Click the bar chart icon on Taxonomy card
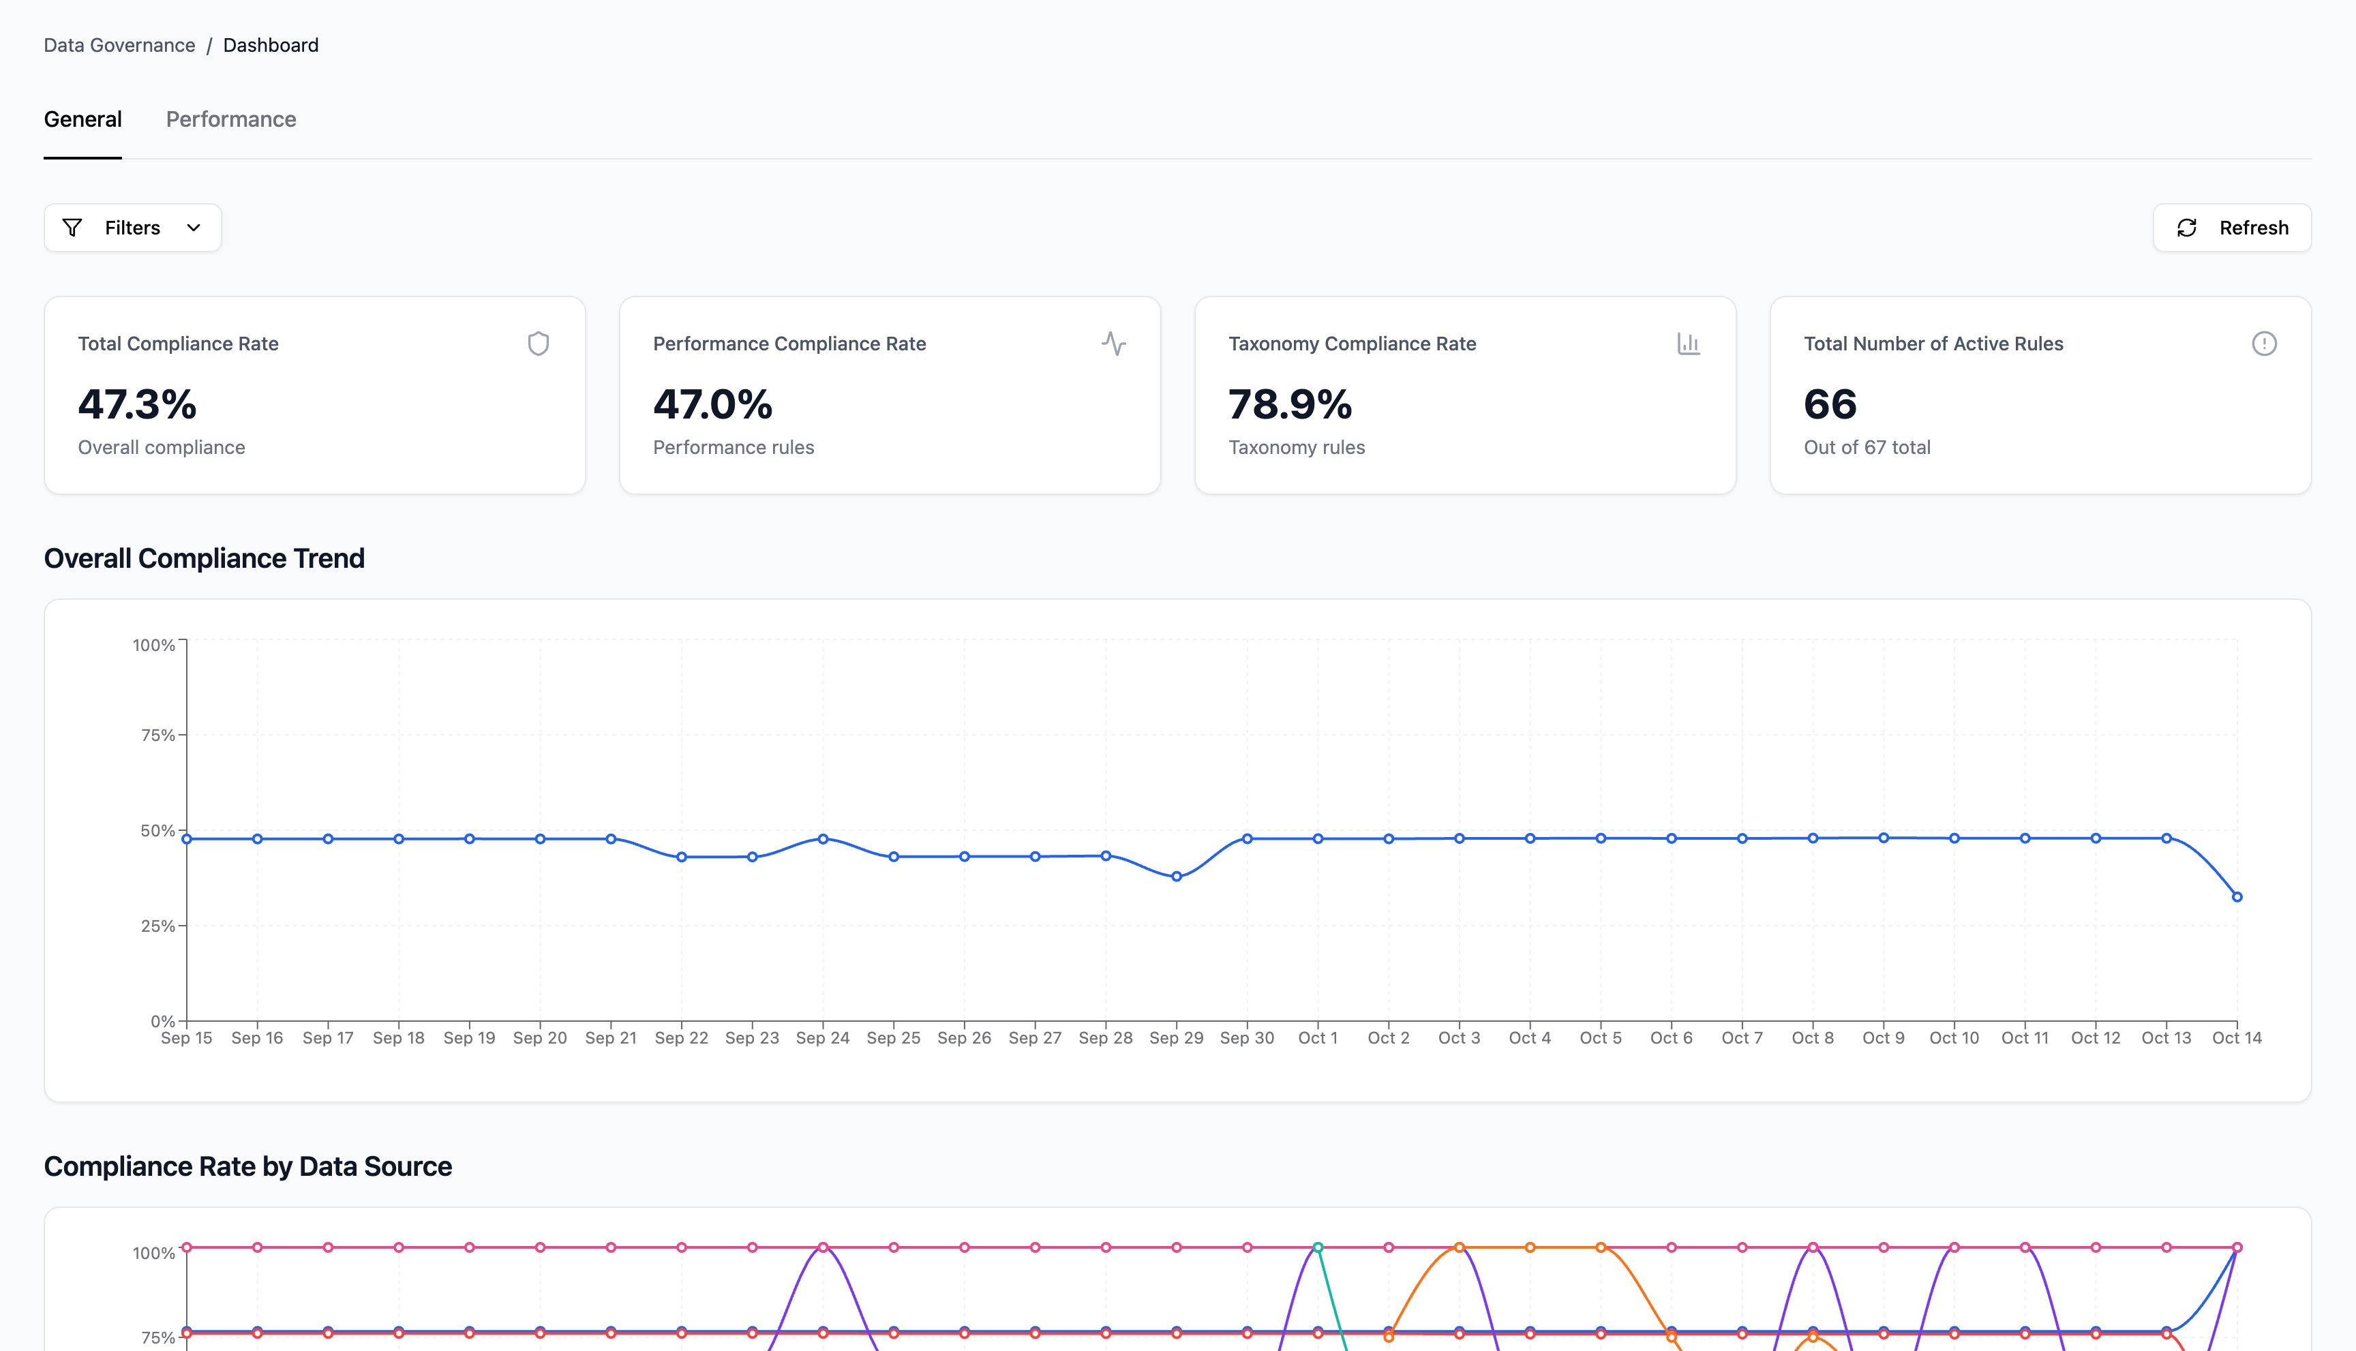This screenshot has width=2356, height=1351. click(1689, 344)
